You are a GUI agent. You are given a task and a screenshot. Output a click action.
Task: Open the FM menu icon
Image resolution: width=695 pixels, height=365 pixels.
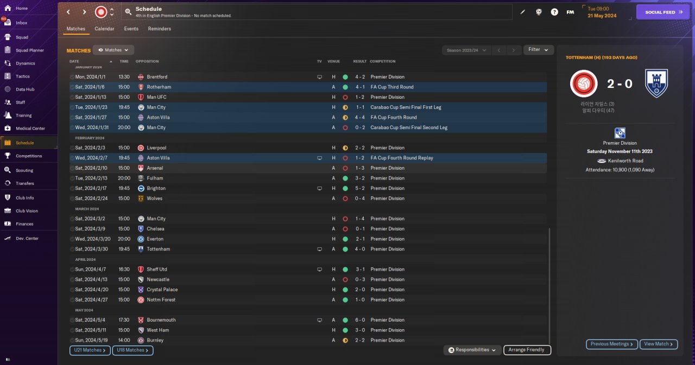point(570,12)
